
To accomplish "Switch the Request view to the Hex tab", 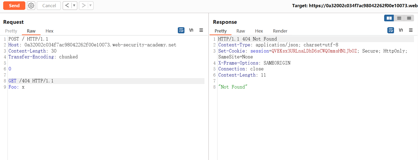I will tap(50, 31).
